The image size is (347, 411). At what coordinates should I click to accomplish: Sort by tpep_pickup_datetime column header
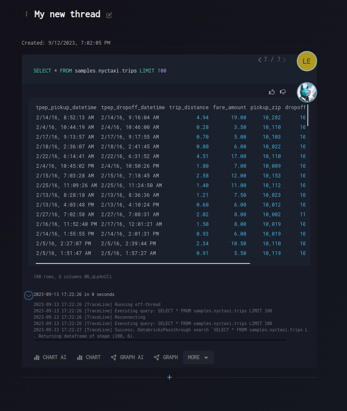click(x=66, y=107)
